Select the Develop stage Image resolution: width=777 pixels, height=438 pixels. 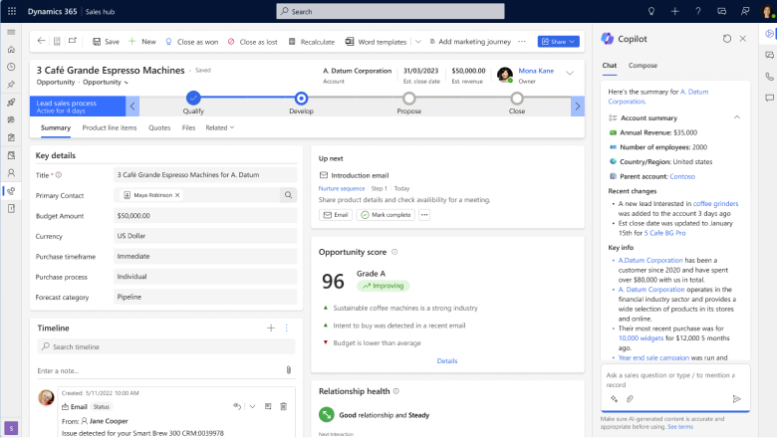[301, 98]
